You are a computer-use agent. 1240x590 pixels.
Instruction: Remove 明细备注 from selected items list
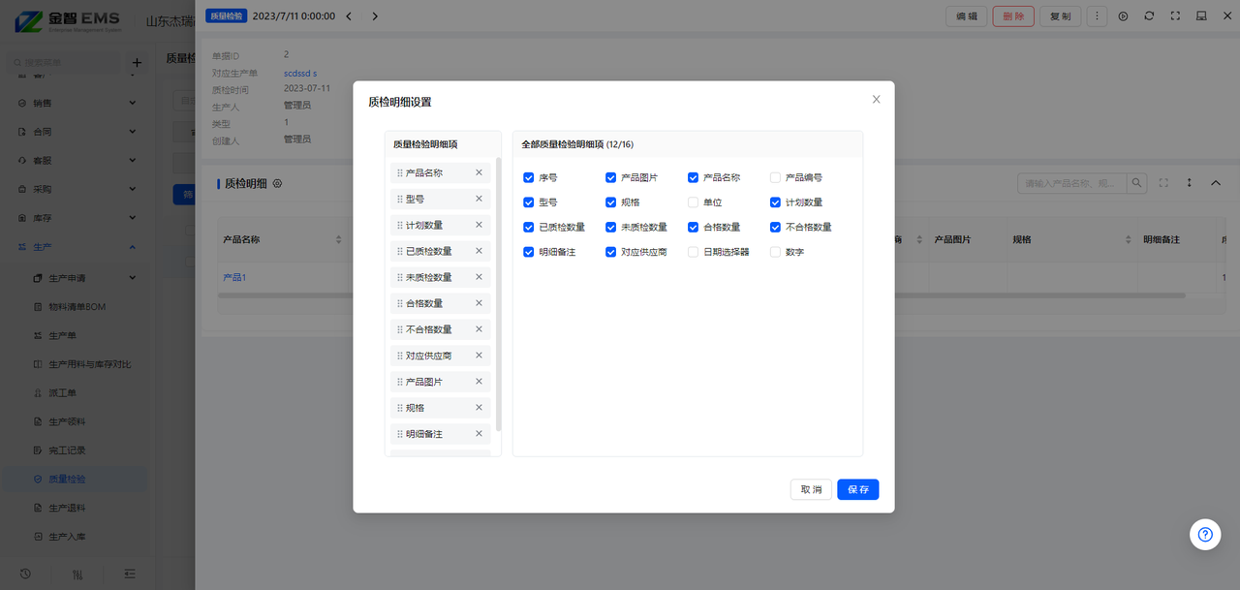click(x=479, y=434)
